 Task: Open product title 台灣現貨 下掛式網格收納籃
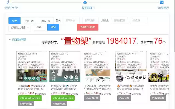click(131, 87)
